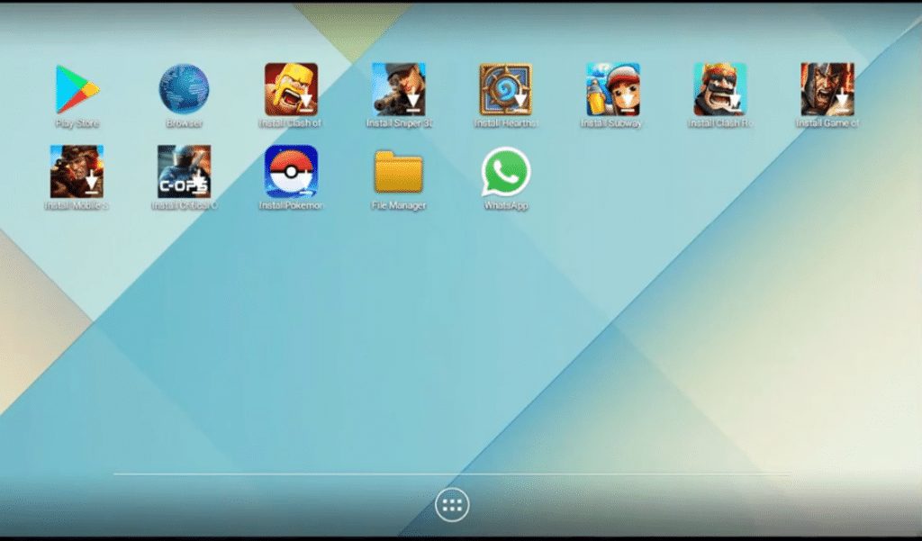Open the Install Game of War shortcut
The image size is (922, 541).
827,89
